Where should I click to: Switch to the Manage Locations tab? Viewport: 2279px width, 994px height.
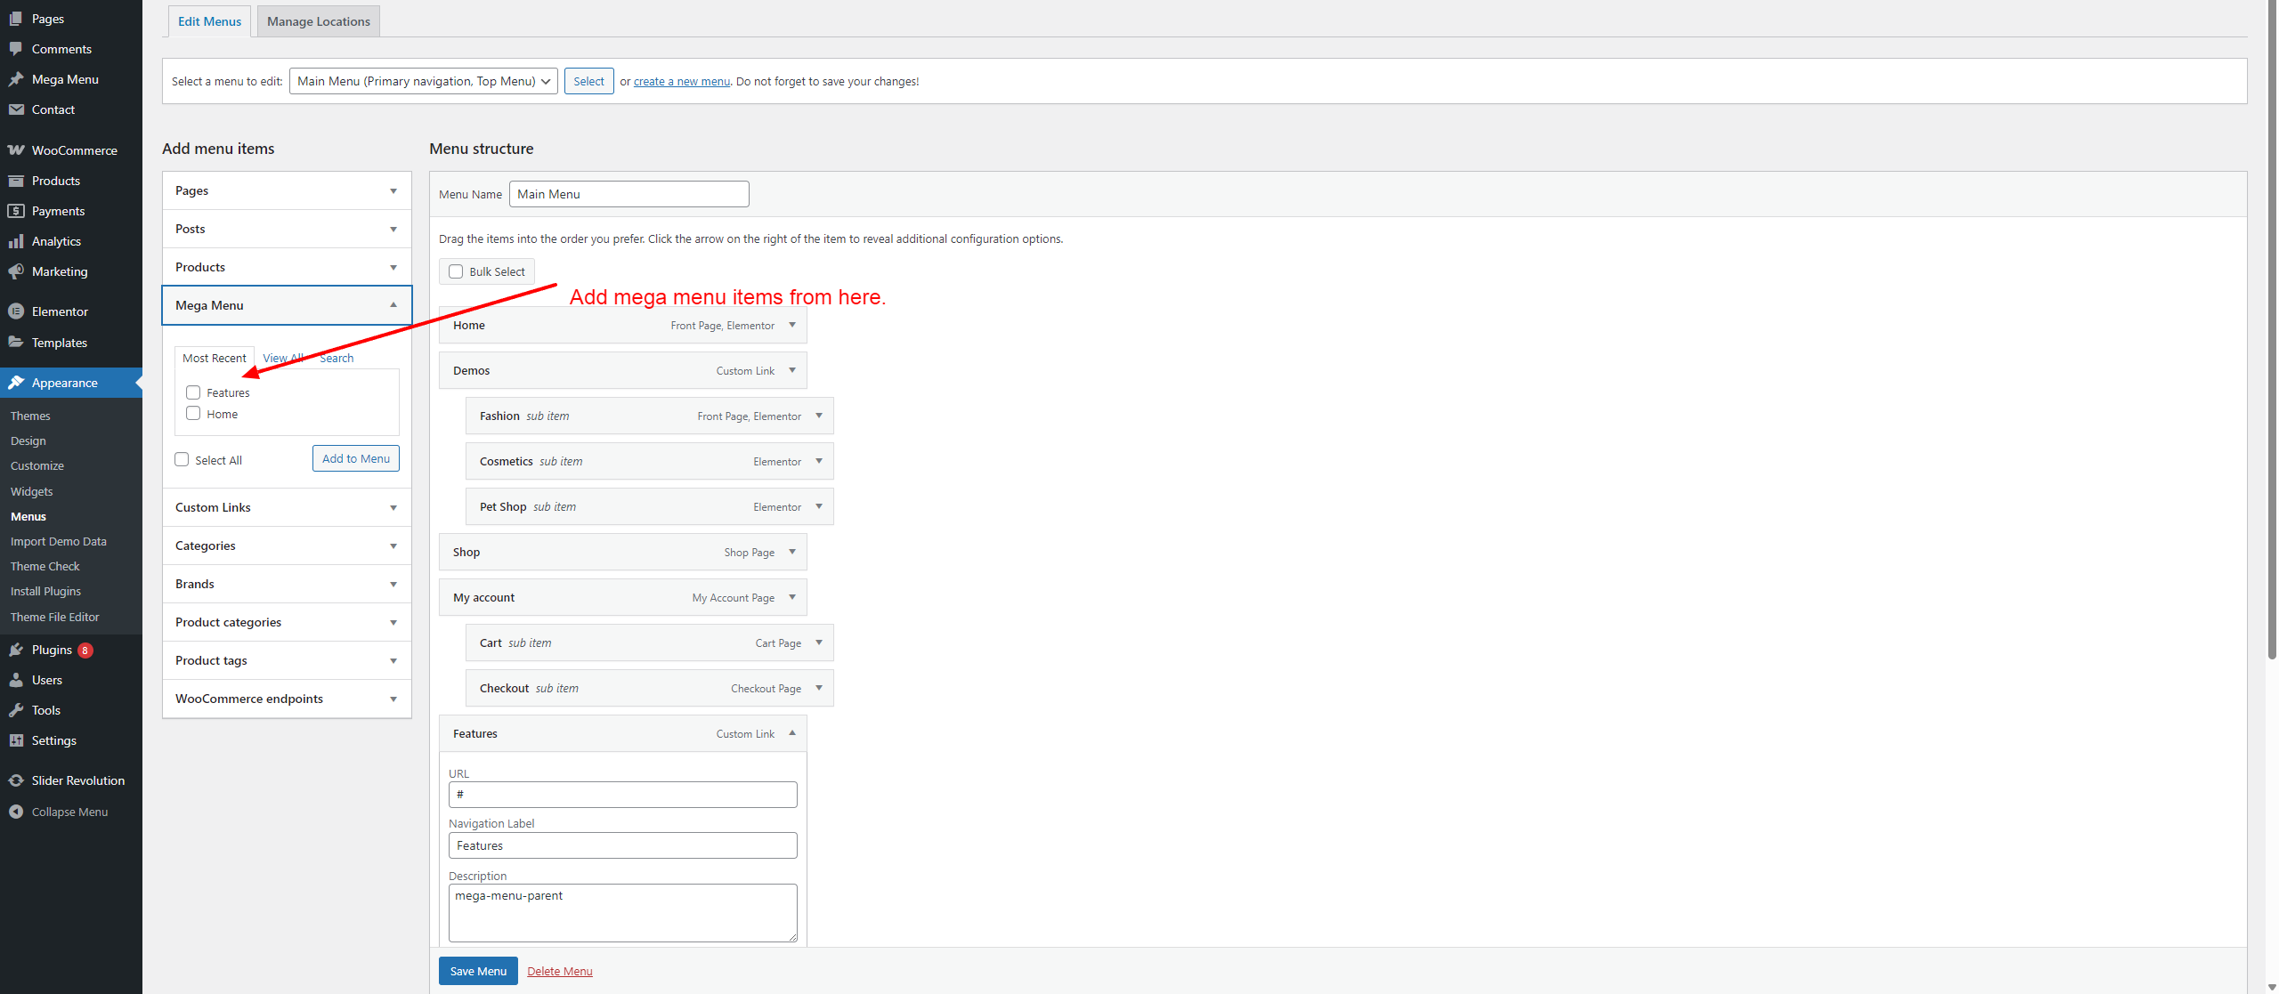click(x=319, y=21)
